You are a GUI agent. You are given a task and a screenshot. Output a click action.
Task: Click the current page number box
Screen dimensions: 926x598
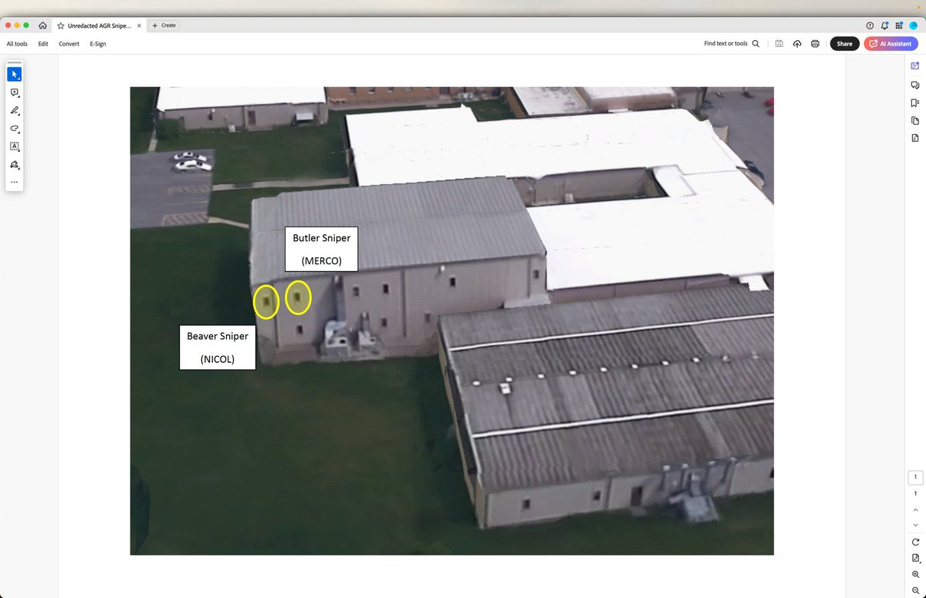(915, 478)
